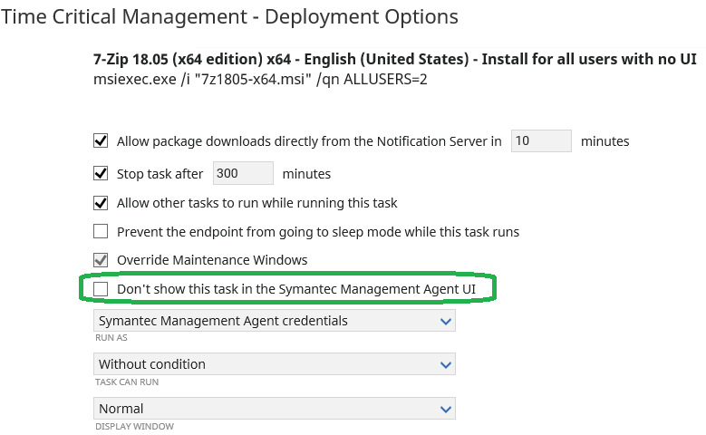
Task: Check Don't show this task in Agent UI
Action: (101, 289)
